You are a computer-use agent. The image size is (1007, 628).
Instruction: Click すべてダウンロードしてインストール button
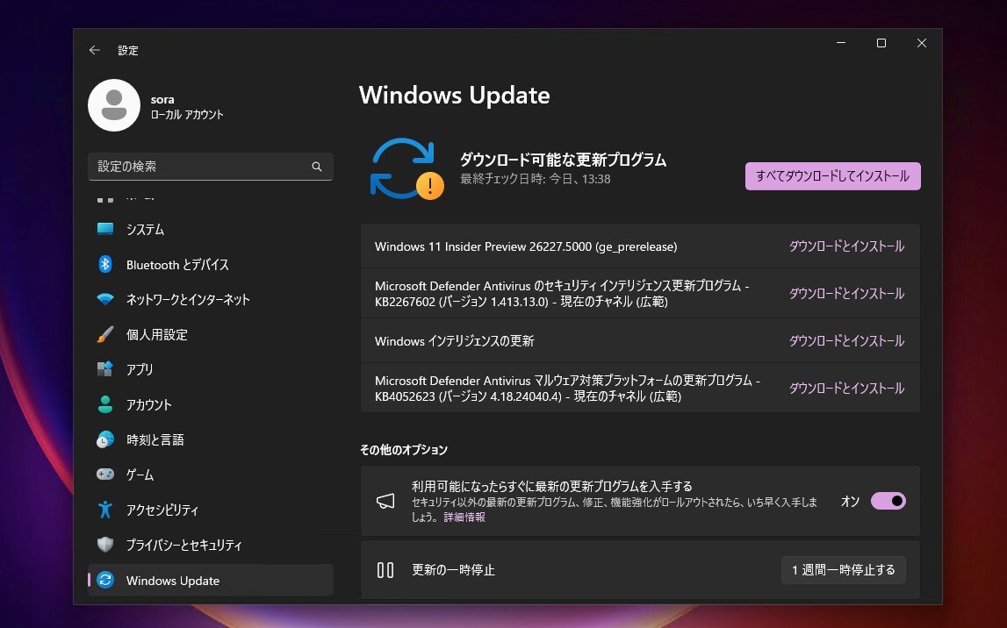point(831,175)
